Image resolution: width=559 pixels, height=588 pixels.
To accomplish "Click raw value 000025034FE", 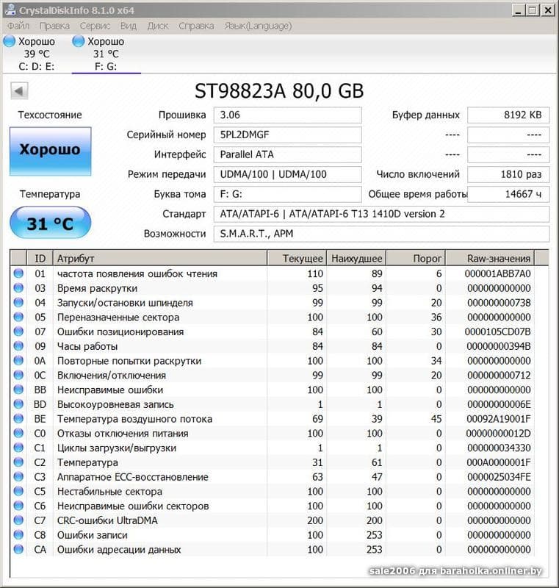I will click(x=499, y=477).
